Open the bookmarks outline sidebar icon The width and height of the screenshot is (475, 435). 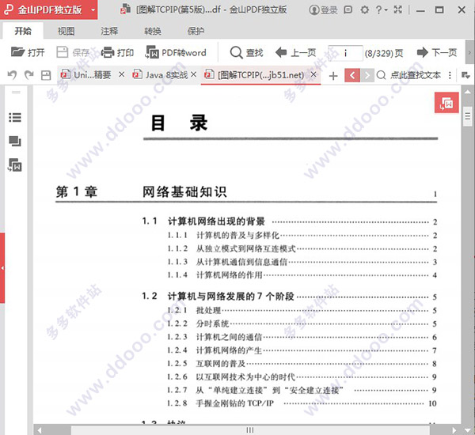point(15,118)
